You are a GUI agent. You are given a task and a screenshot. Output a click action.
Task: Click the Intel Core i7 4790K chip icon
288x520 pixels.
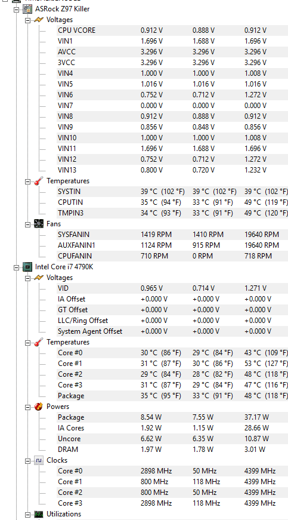(27, 267)
